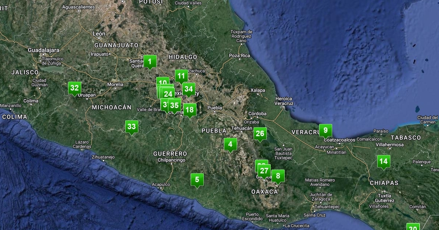Select the Ciudad Guzmán label
439x230 pixels.
coord(39,83)
